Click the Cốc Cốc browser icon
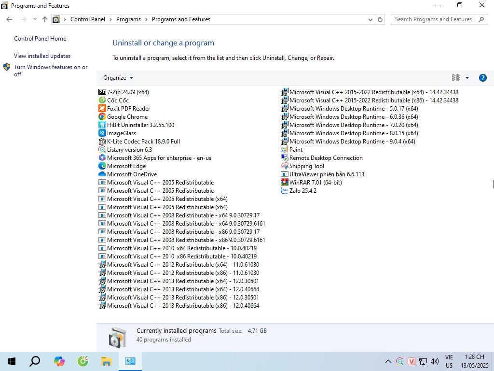 102,100
